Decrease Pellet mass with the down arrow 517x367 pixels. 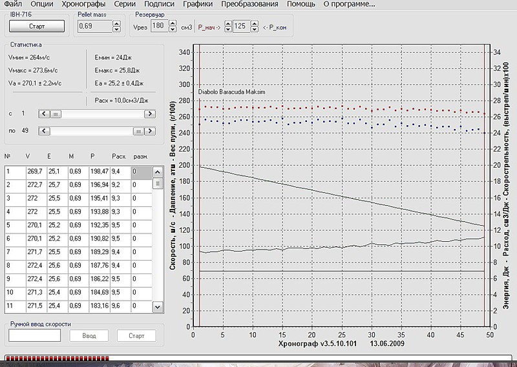click(x=116, y=29)
